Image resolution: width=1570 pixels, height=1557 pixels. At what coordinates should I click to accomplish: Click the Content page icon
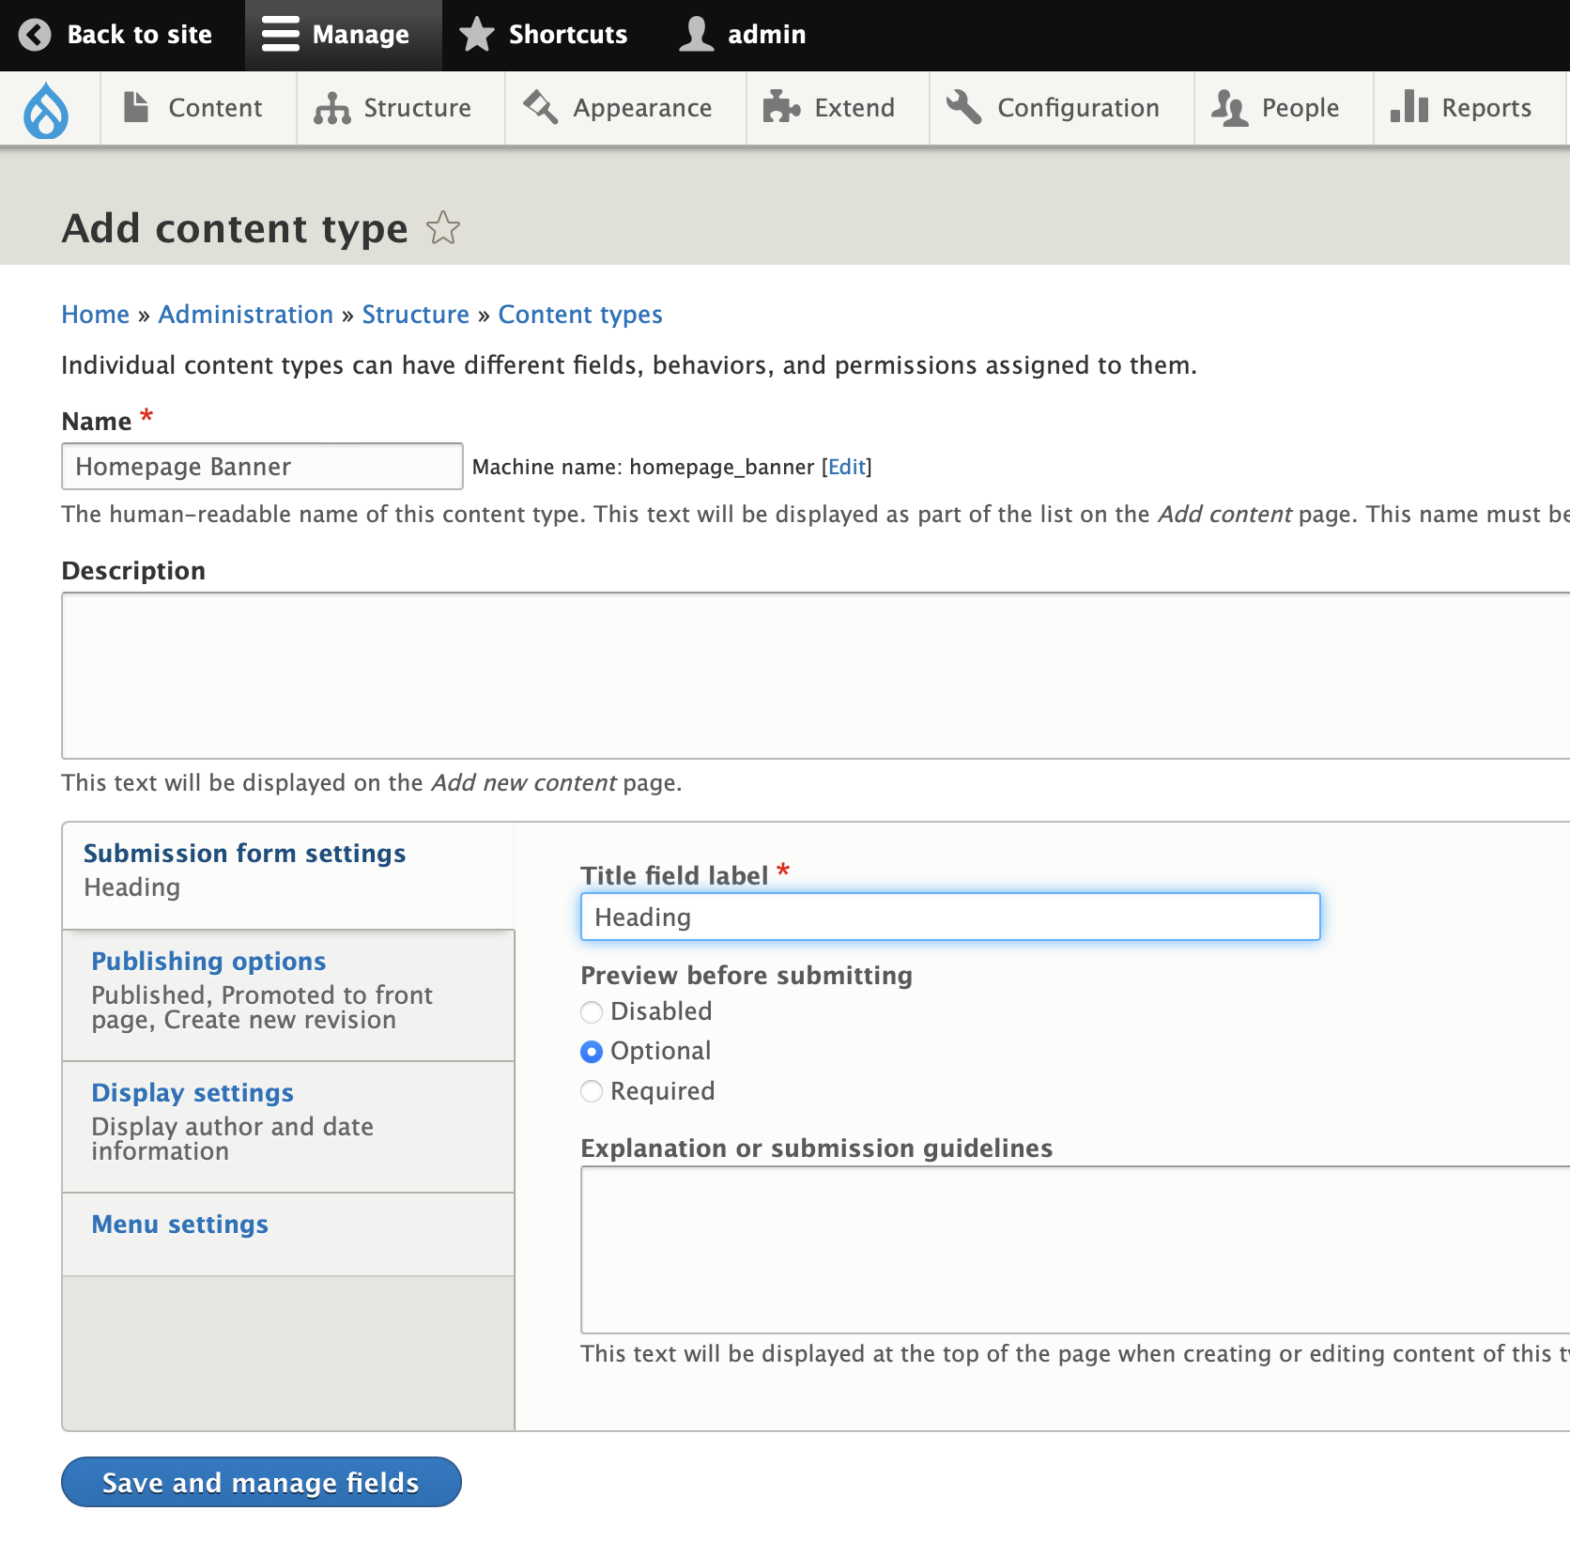(x=137, y=107)
